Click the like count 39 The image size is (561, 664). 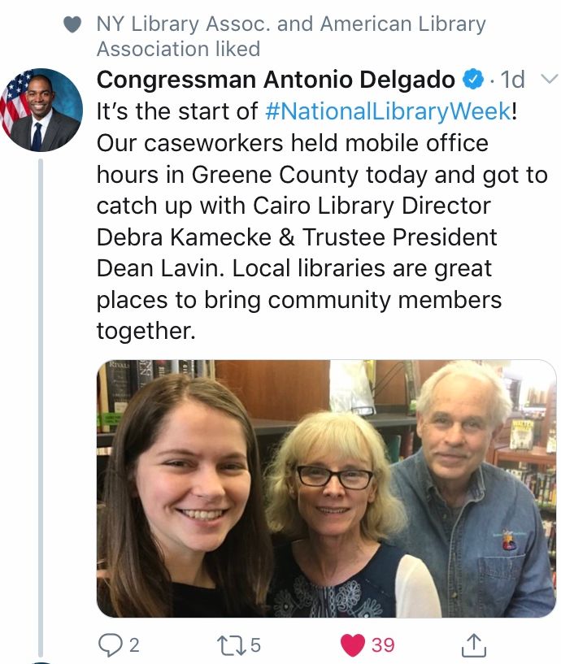383,645
